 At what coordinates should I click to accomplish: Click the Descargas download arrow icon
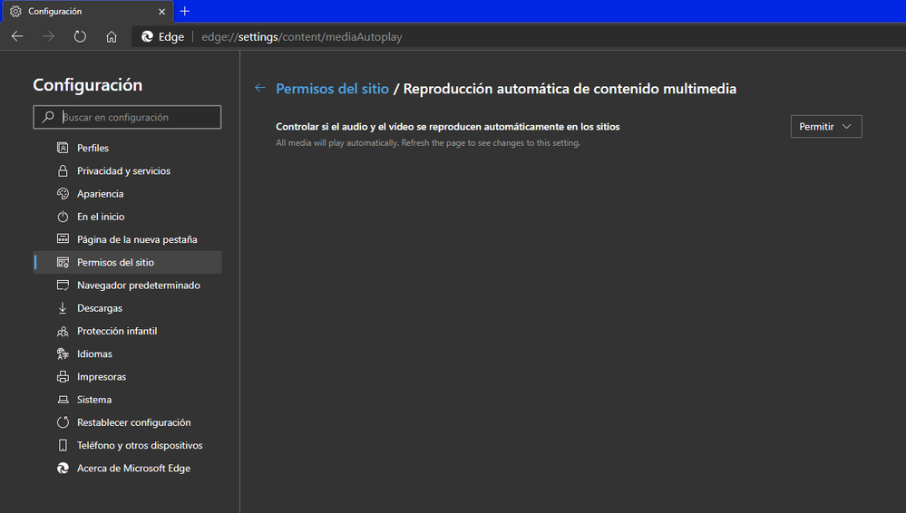(63, 308)
